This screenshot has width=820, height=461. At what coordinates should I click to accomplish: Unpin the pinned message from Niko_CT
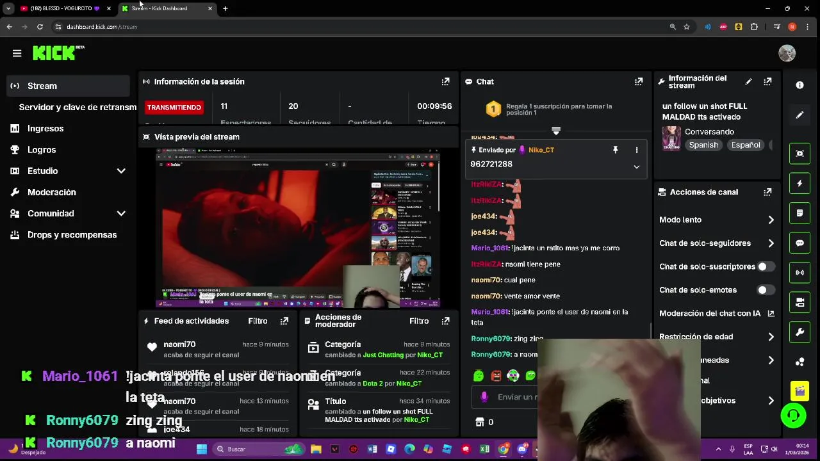616,150
